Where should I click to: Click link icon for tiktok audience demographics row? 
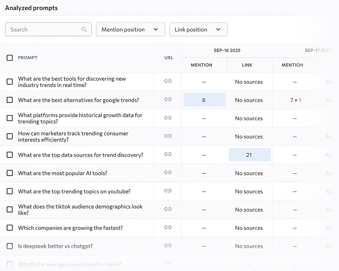[x=168, y=209]
